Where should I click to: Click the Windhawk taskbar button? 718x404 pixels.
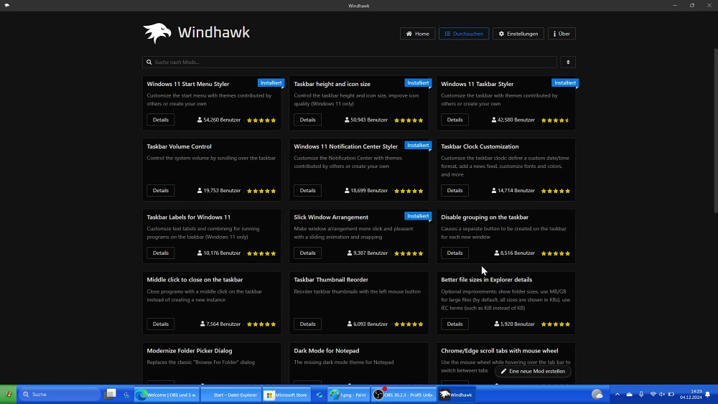pos(456,395)
